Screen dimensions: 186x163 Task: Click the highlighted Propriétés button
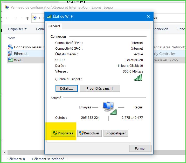coord(63,133)
